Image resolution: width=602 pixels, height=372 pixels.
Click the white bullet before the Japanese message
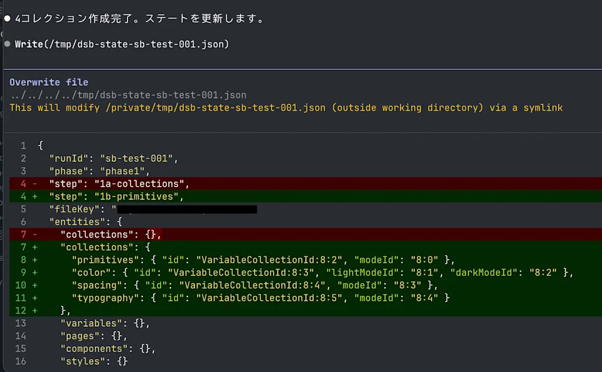[x=7, y=18]
